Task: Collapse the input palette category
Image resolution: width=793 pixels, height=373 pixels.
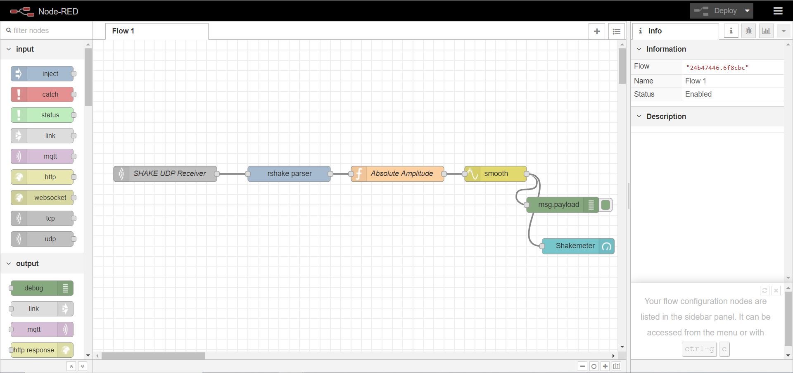Action: pyautogui.click(x=9, y=49)
